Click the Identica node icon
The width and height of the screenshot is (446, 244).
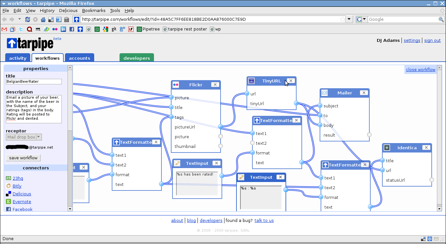[x=387, y=148]
